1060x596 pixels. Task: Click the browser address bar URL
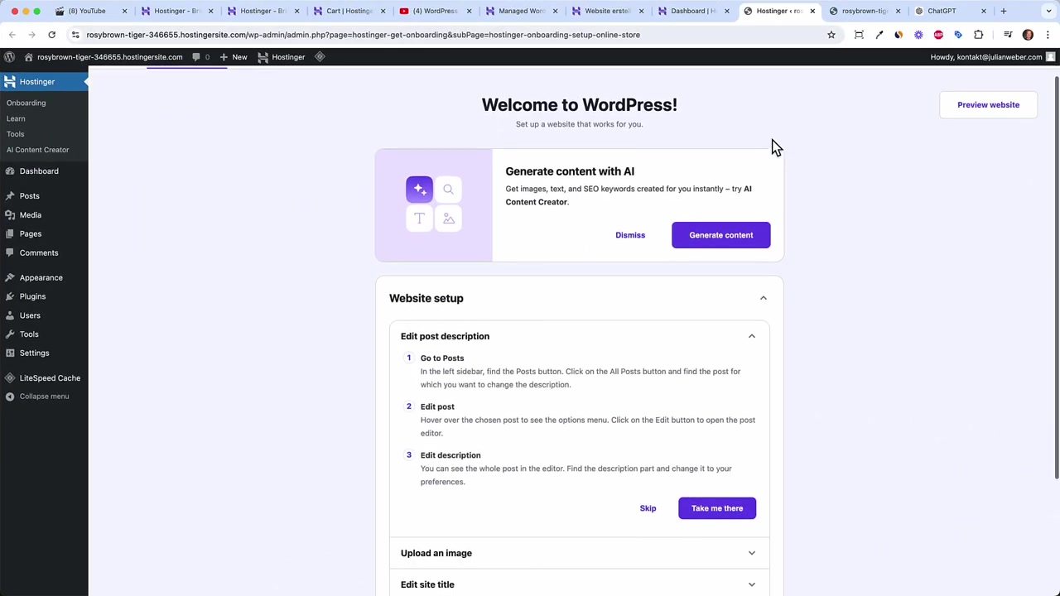click(363, 35)
